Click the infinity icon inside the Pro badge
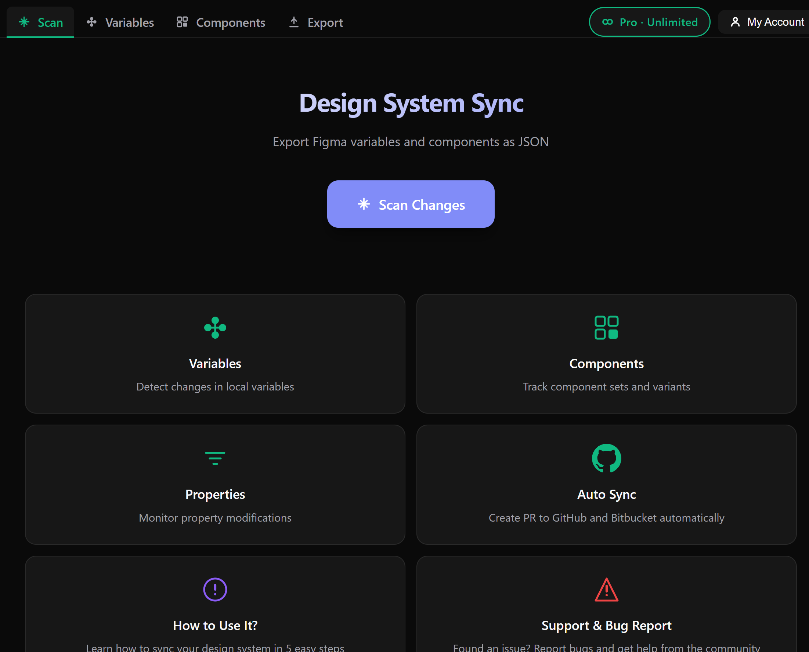 (x=608, y=22)
